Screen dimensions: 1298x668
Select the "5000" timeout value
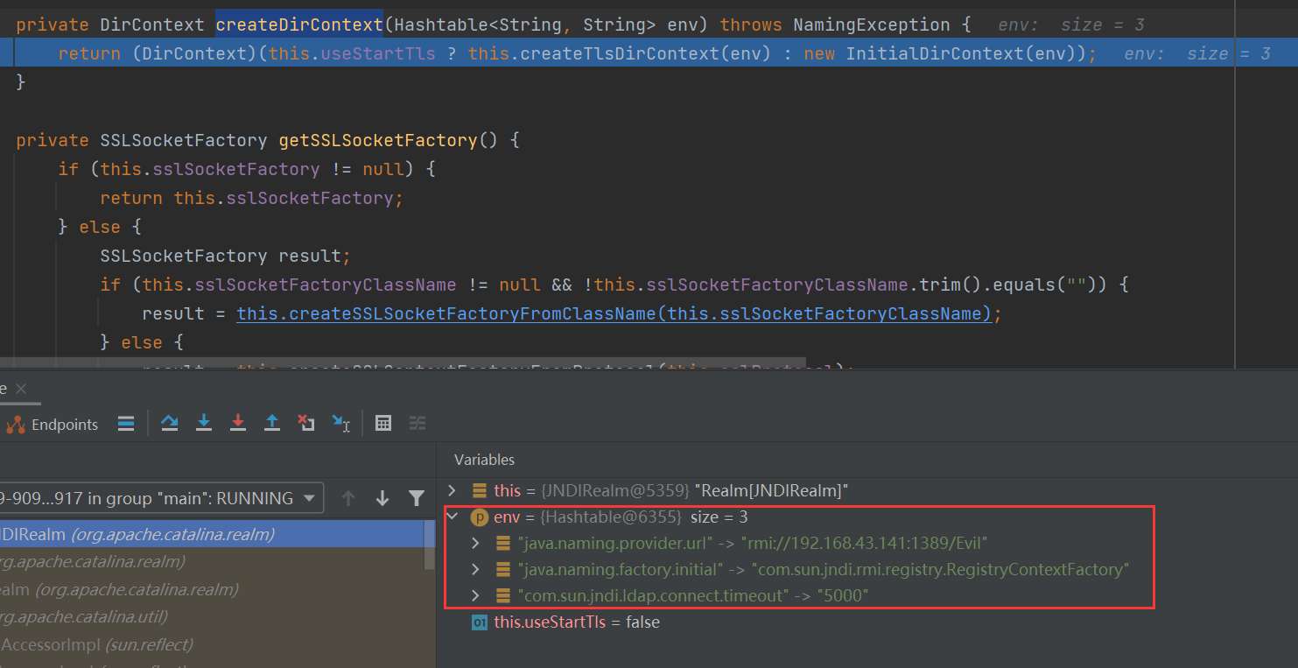842,595
